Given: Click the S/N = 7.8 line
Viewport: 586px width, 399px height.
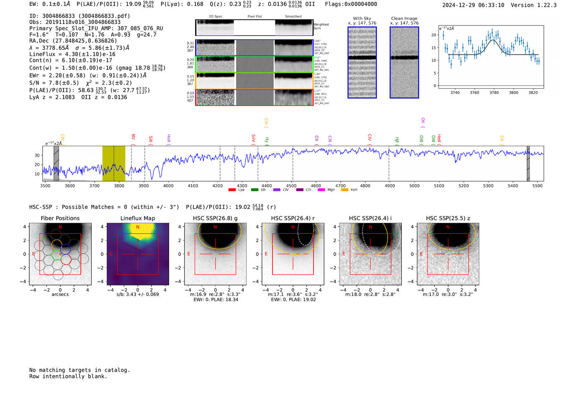Looking at the screenshot, I should (81, 82).
